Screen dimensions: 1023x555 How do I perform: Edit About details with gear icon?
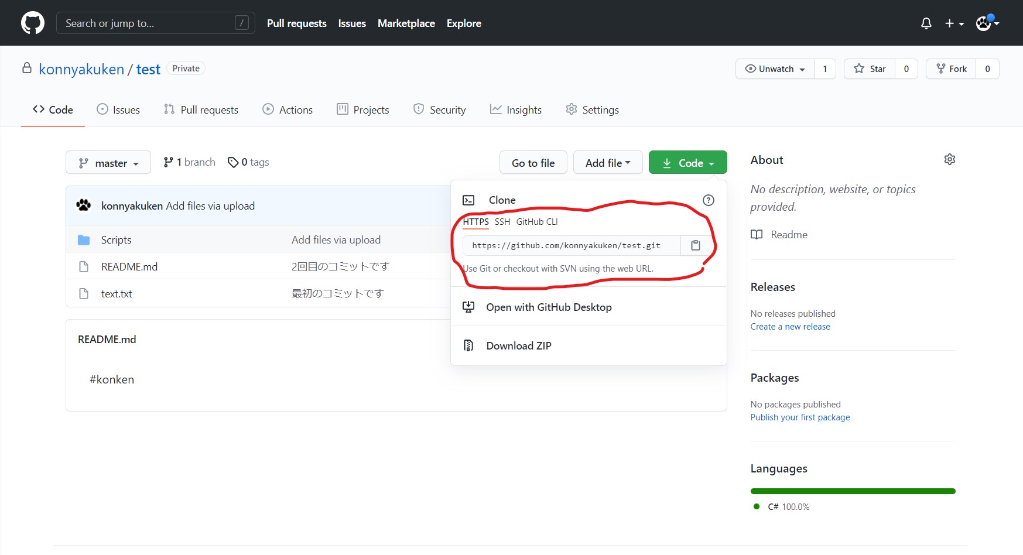(x=950, y=159)
